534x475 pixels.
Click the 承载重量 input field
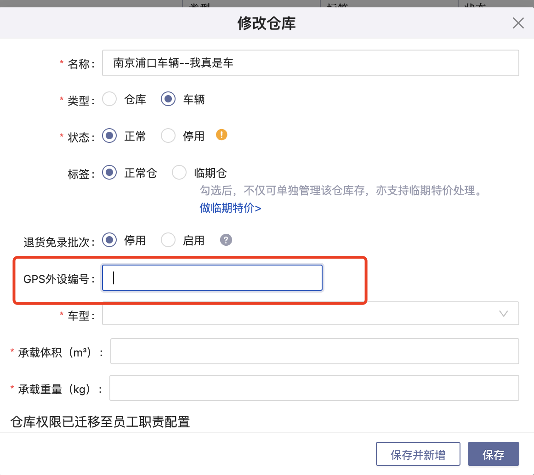pos(314,388)
